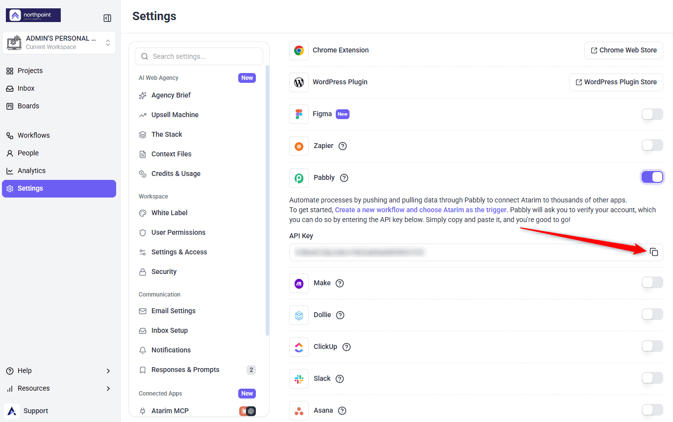Screen dimensions: 673x422
Task: Click the Make logo icon
Action: (x=299, y=283)
